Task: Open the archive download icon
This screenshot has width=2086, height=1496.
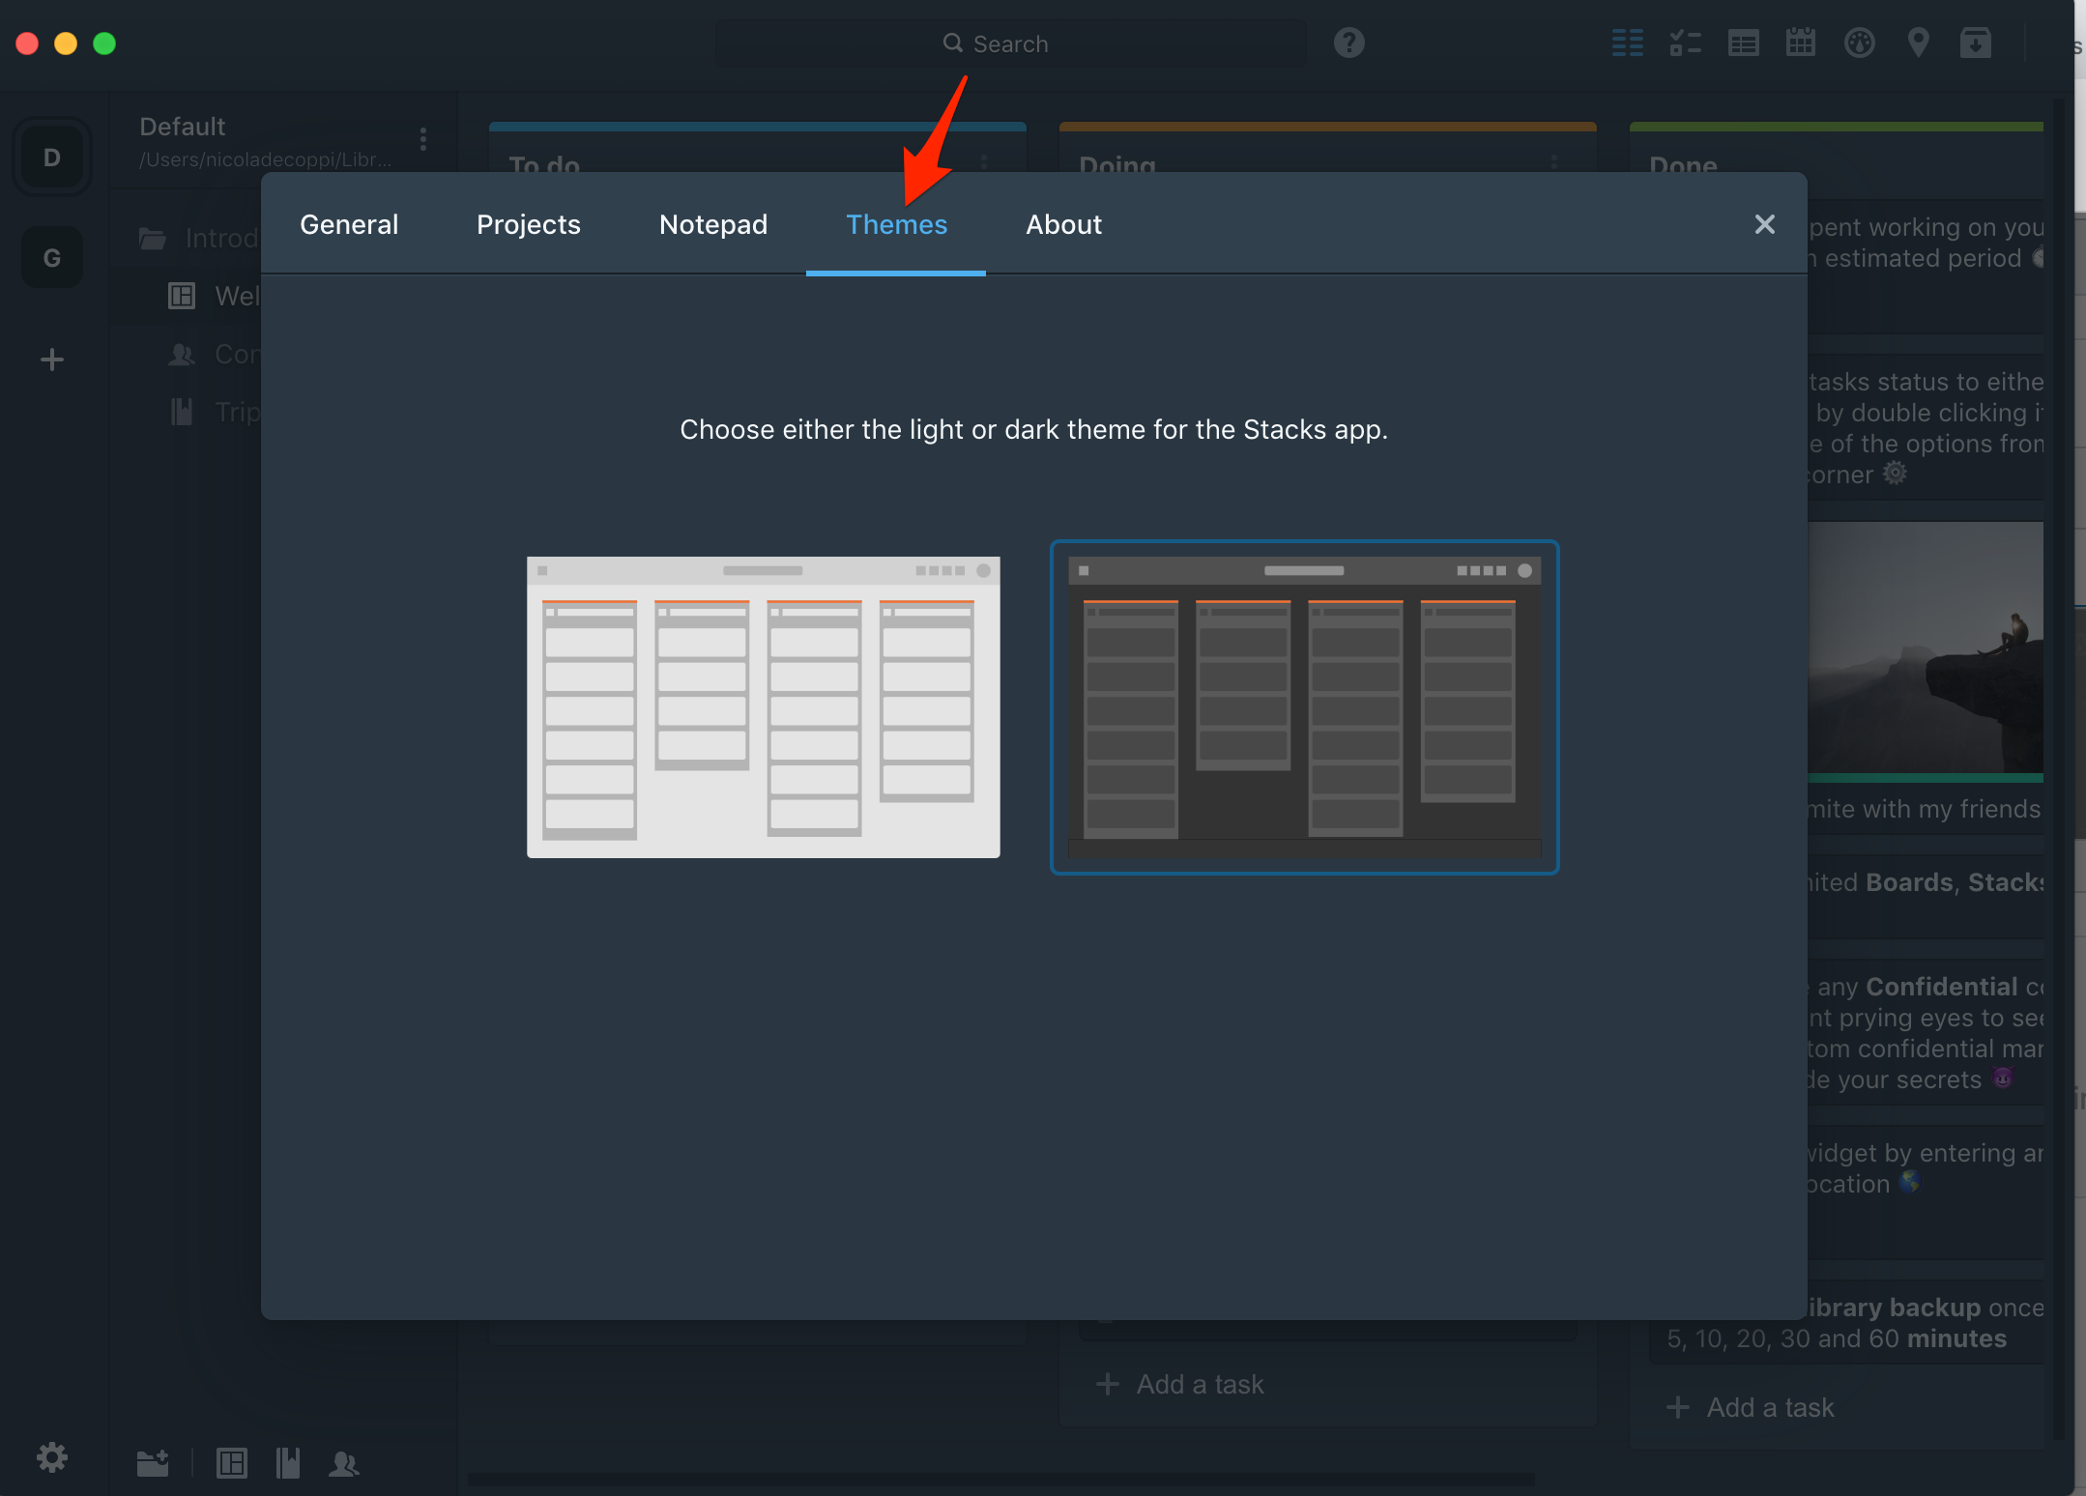Action: click(1975, 43)
